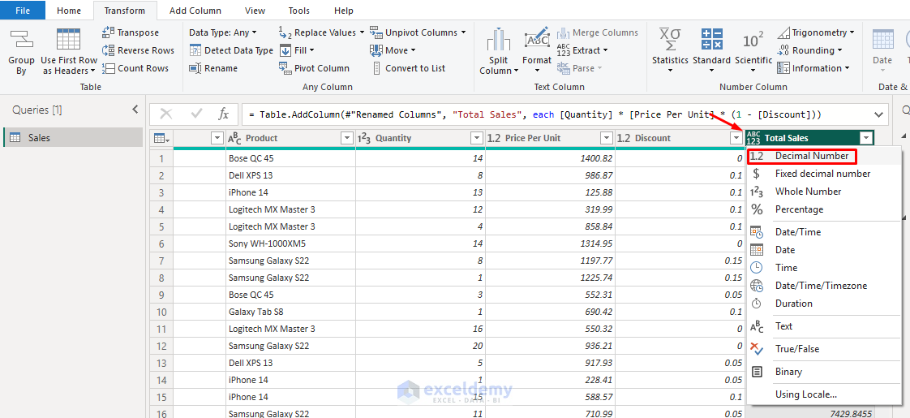Open the Data Type: Any dropdown
Viewport: 910px width, 418px height.
223,32
